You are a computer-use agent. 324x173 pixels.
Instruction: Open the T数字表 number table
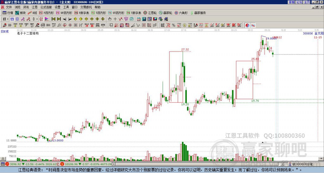click(134, 13)
